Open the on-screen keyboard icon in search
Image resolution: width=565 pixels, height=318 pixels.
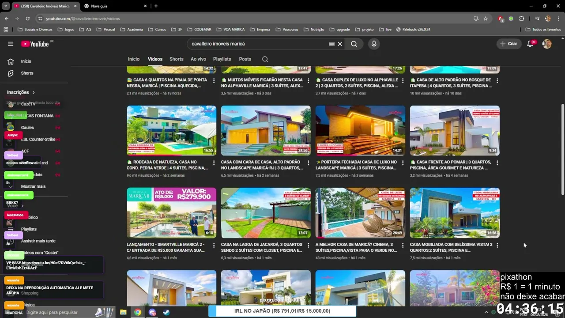[331, 44]
